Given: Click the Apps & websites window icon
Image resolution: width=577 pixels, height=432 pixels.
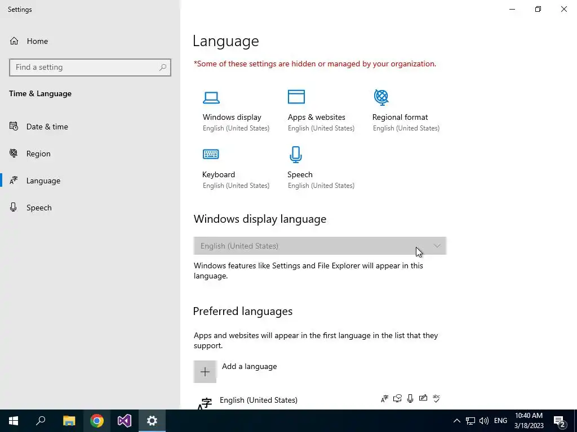Looking at the screenshot, I should 296,97.
